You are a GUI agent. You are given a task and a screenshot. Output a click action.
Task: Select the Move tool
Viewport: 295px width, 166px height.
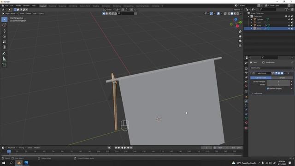point(4,31)
